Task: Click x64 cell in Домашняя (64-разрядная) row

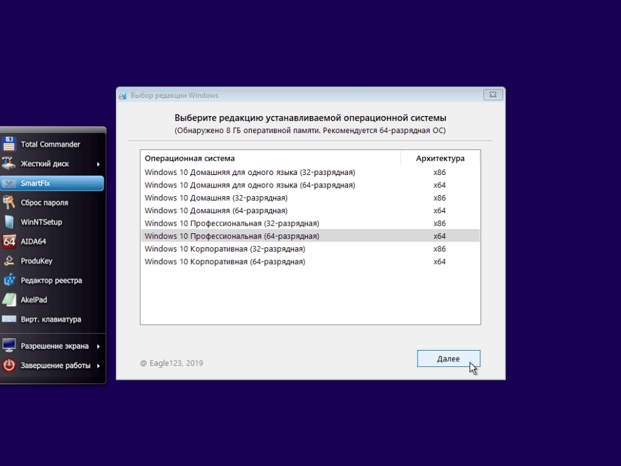Action: [x=440, y=211]
